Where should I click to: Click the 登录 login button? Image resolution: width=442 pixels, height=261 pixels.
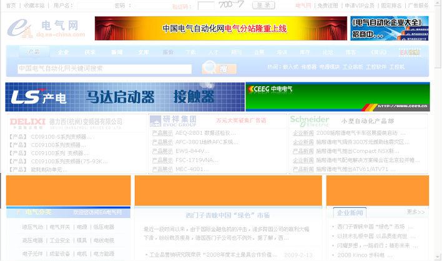(x=263, y=5)
